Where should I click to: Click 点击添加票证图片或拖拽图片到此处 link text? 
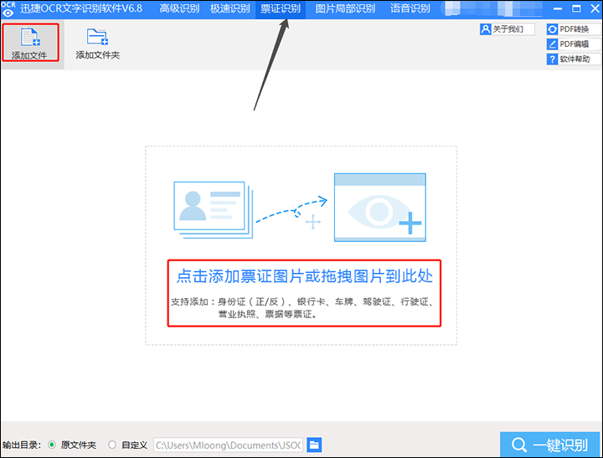coord(304,276)
